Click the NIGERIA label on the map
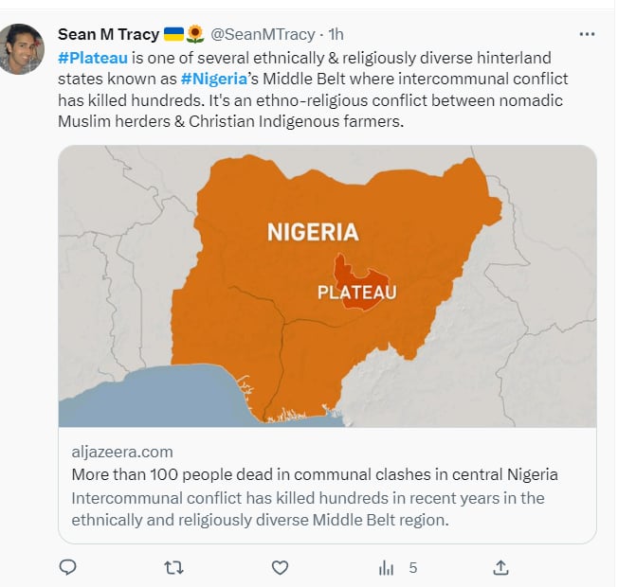Image resolution: width=618 pixels, height=587 pixels. click(x=313, y=232)
